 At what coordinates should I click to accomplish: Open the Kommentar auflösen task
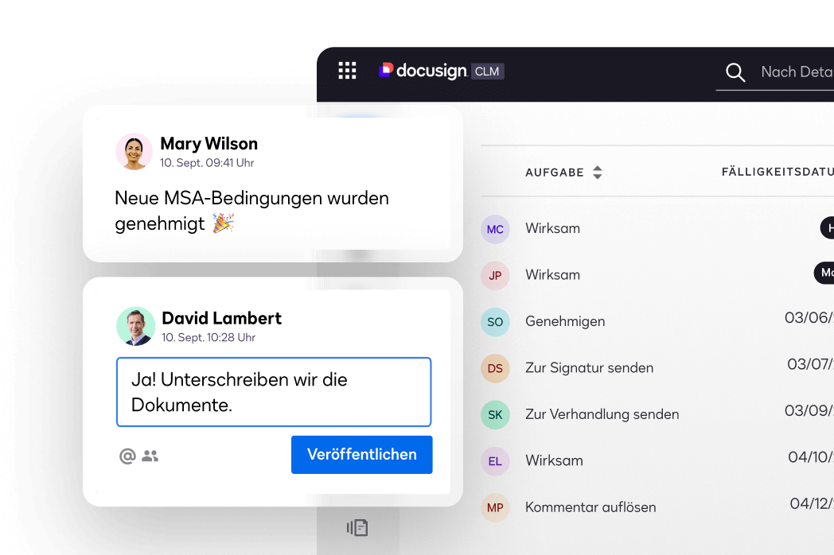(590, 507)
